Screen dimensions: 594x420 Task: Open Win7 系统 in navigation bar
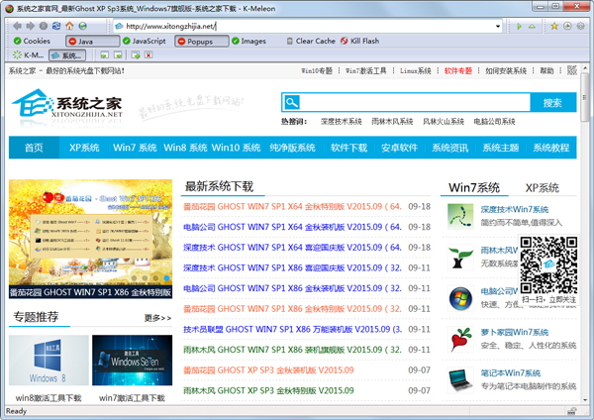(135, 148)
